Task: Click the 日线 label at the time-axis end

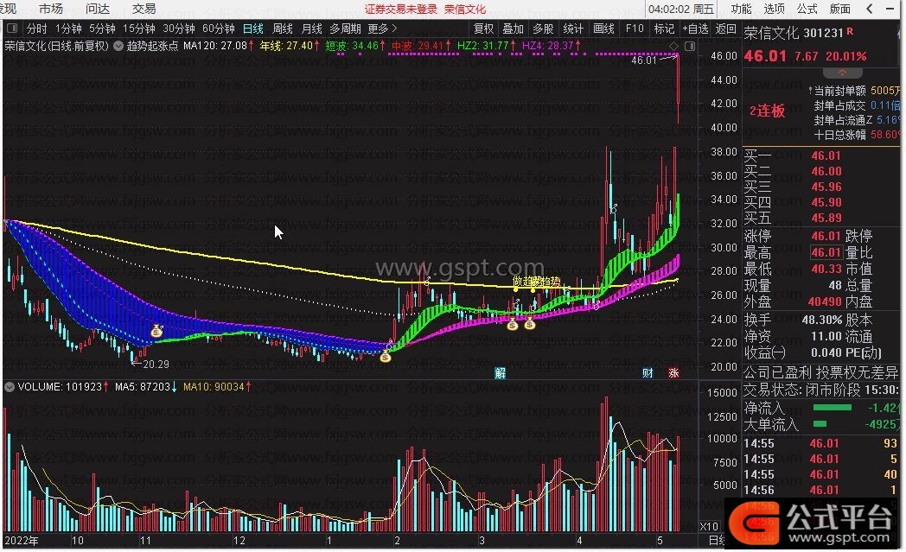Action: click(717, 541)
